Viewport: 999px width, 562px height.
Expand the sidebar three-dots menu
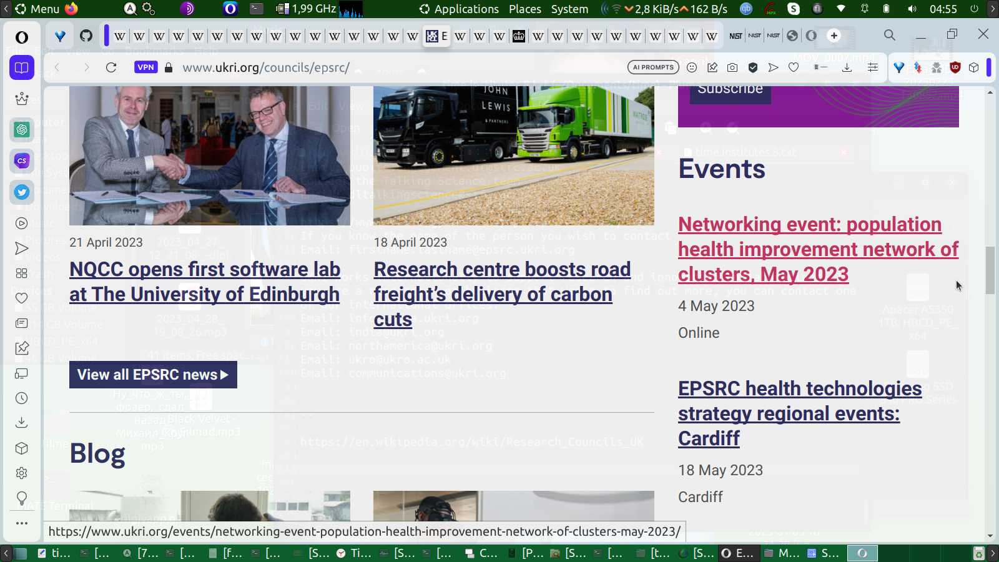coord(22,523)
